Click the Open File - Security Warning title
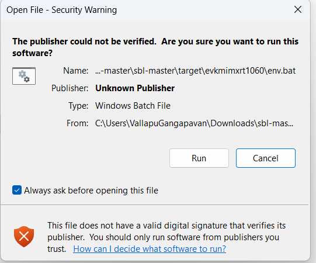Screen dimensions: 316x263 [x=61, y=10]
